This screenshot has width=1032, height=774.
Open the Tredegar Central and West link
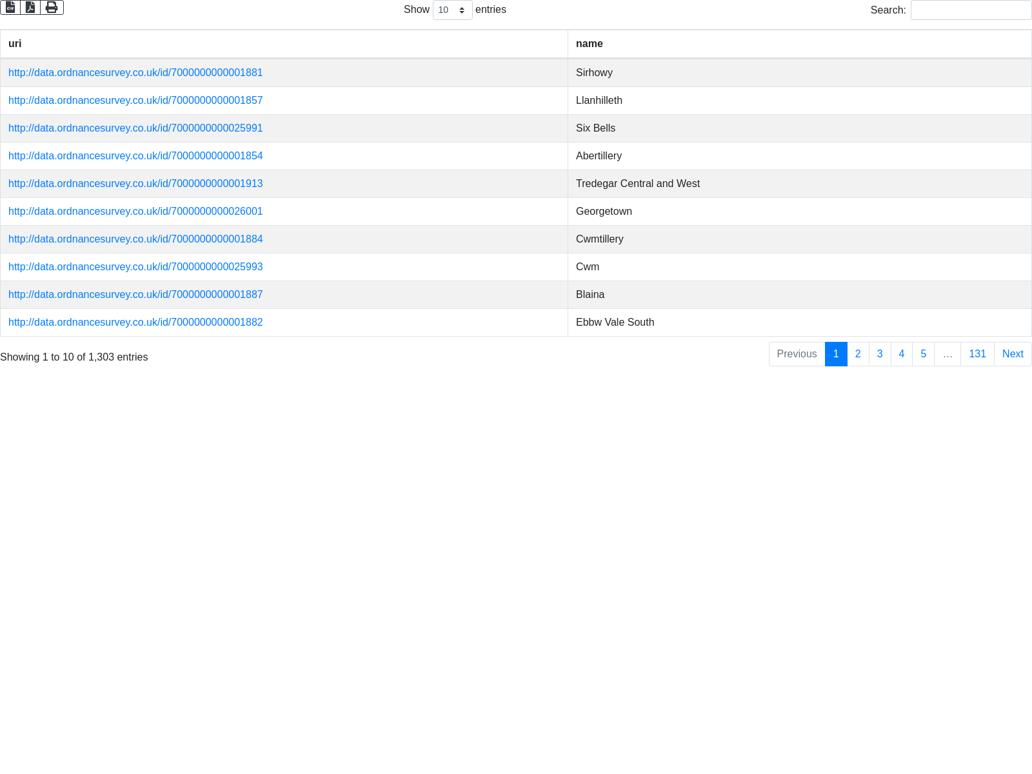(x=135, y=184)
